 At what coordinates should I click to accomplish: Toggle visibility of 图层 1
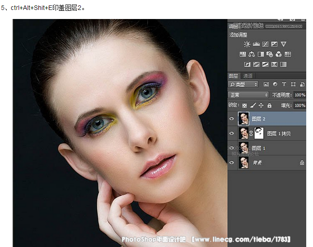[232, 148]
